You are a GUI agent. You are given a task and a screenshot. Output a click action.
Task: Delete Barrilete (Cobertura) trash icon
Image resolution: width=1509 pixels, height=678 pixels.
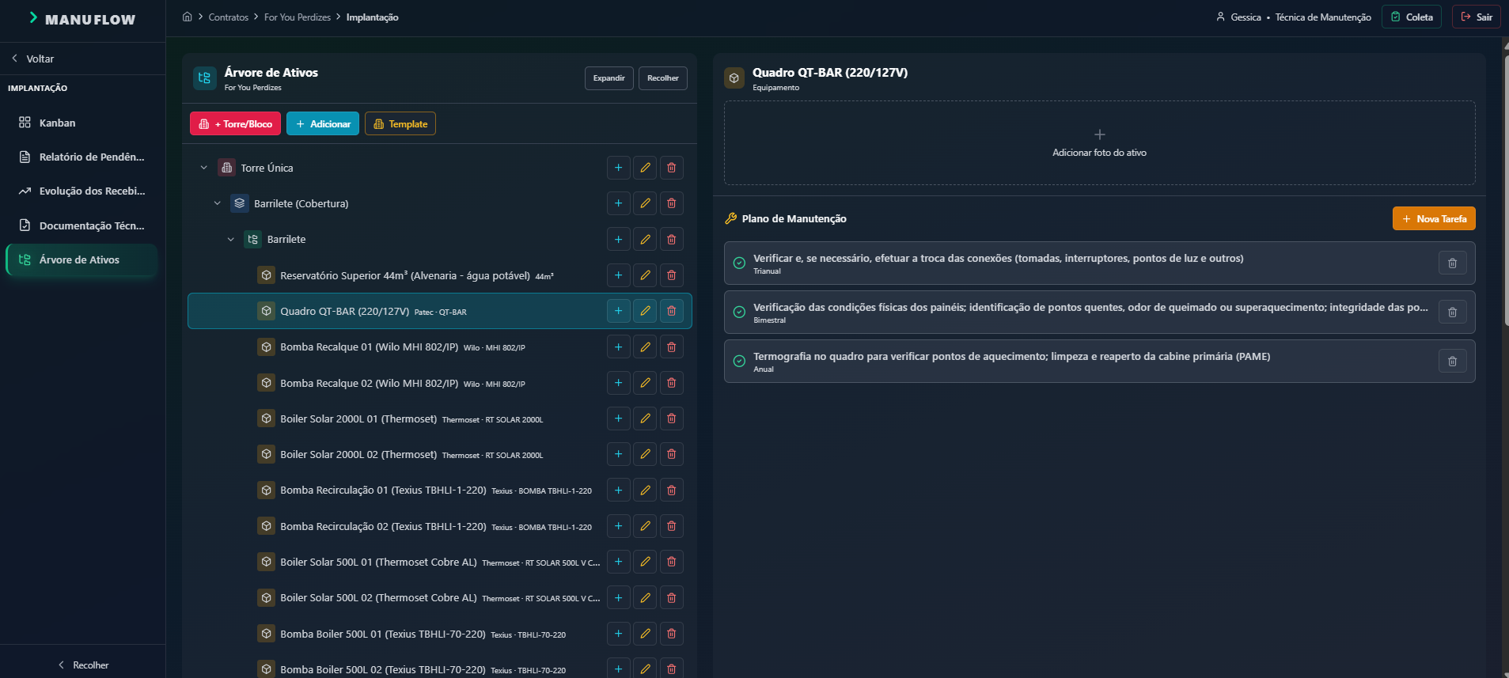click(671, 203)
